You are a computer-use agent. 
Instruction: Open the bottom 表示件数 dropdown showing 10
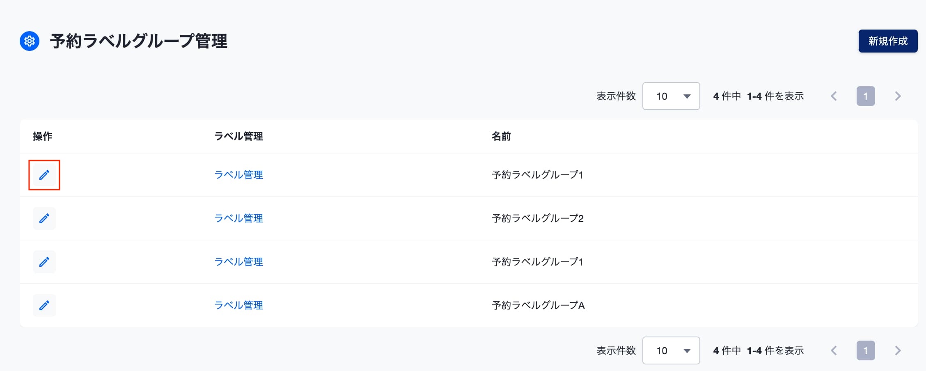coord(671,350)
